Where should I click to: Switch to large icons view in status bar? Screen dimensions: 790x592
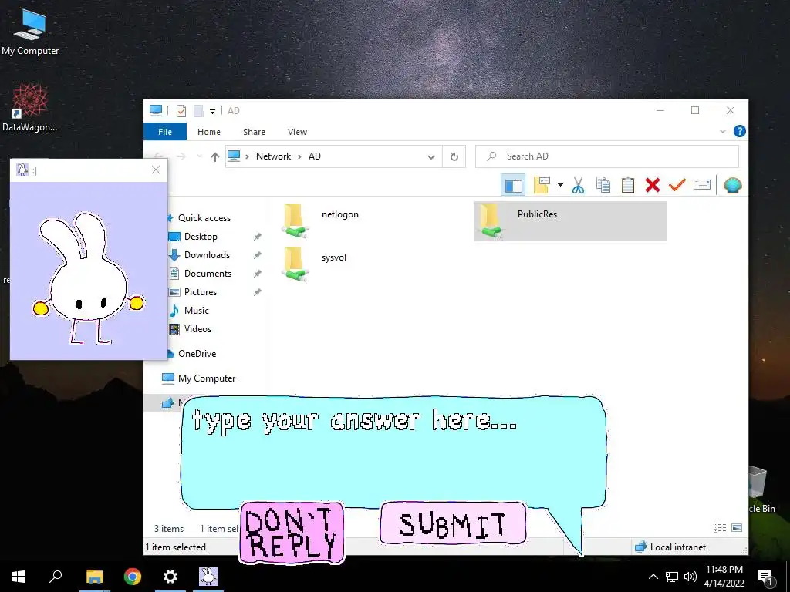pyautogui.click(x=737, y=527)
